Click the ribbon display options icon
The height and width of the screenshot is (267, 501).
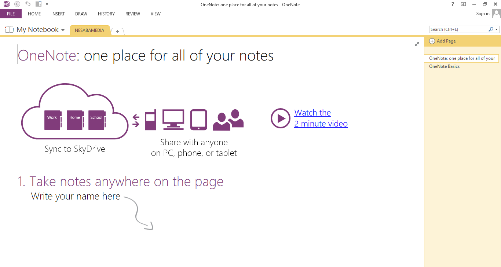464,4
